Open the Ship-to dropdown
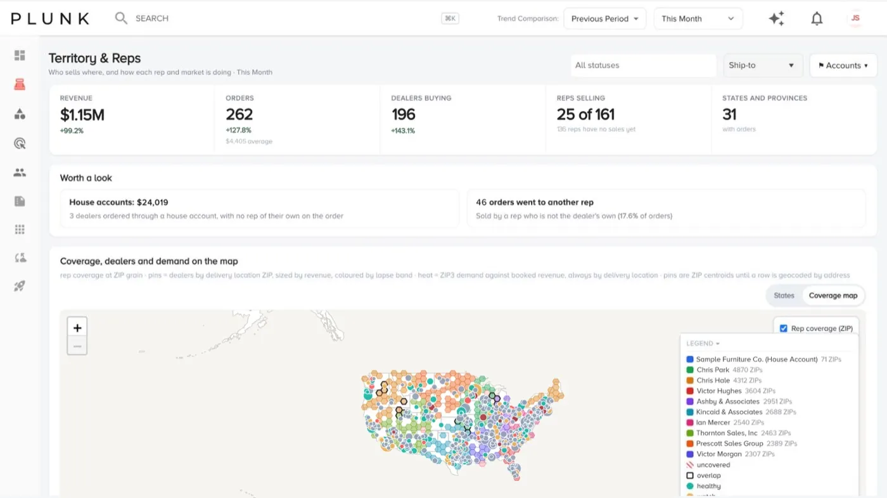This screenshot has width=887, height=498. point(763,65)
